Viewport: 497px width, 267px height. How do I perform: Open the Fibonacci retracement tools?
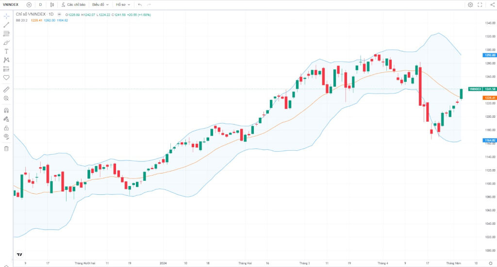coord(6,33)
